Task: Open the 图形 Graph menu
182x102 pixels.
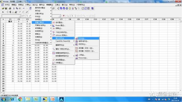Action: click(42, 5)
